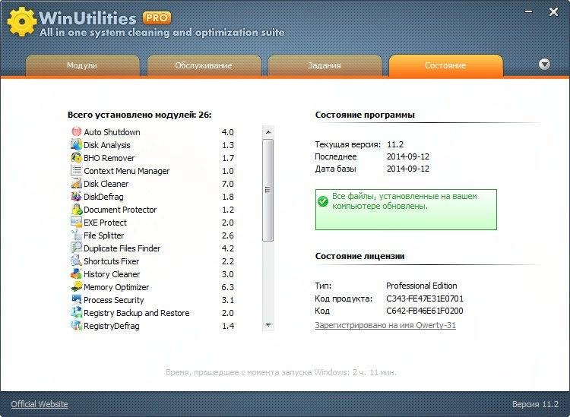
Task: Close the WinUtilities window
Action: tap(553, 12)
